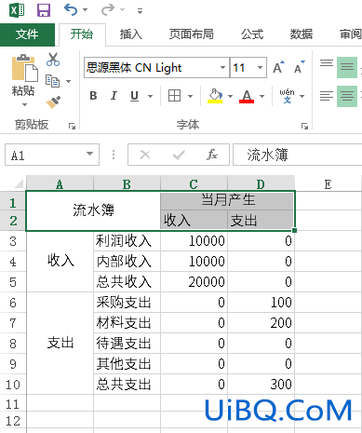Select column E header
The height and width of the screenshot is (433, 362).
coord(328,184)
